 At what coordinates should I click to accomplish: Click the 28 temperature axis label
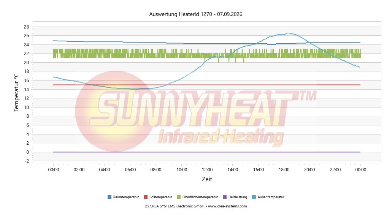27,27
